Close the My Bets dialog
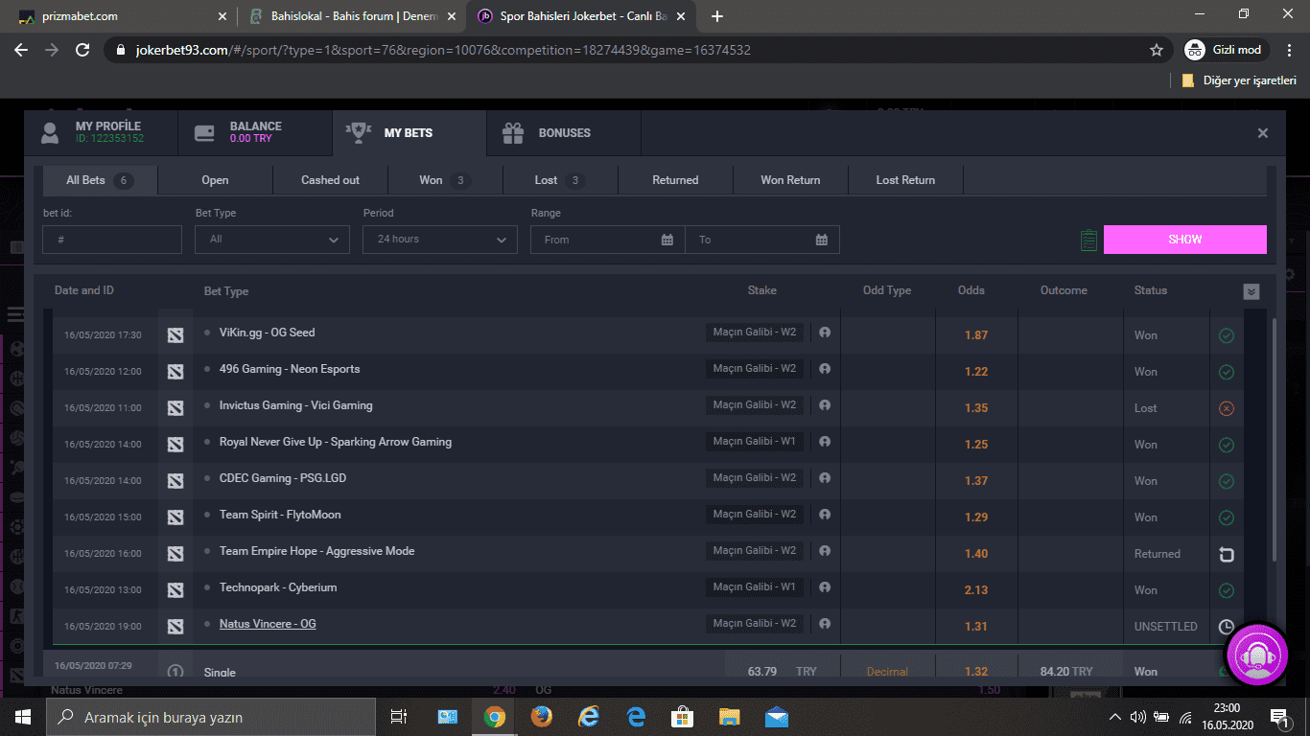This screenshot has width=1310, height=736. click(x=1263, y=133)
